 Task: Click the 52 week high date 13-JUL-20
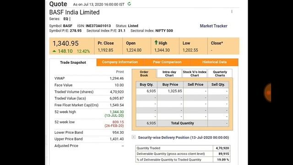114,115
